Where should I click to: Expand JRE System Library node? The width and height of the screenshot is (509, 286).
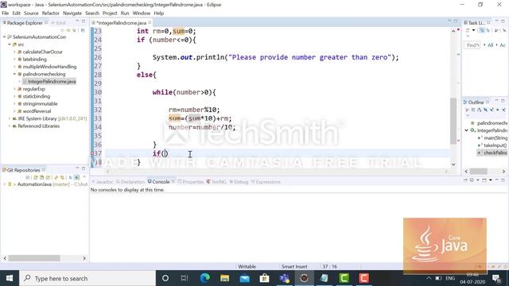(x=10, y=118)
